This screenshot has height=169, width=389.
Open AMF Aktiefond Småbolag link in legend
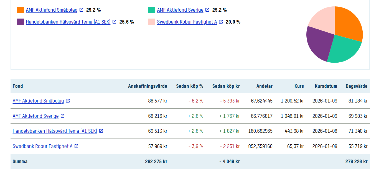pos(52,10)
